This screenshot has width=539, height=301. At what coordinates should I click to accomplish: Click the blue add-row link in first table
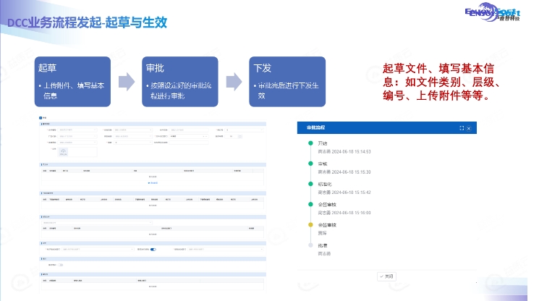153,183
